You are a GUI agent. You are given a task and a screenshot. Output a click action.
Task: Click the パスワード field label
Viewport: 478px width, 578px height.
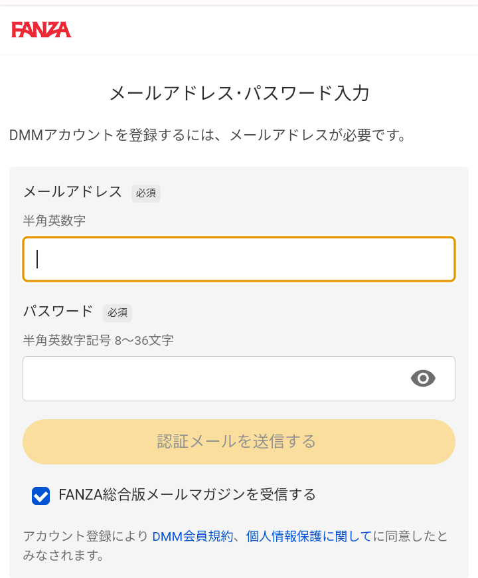click(x=58, y=311)
